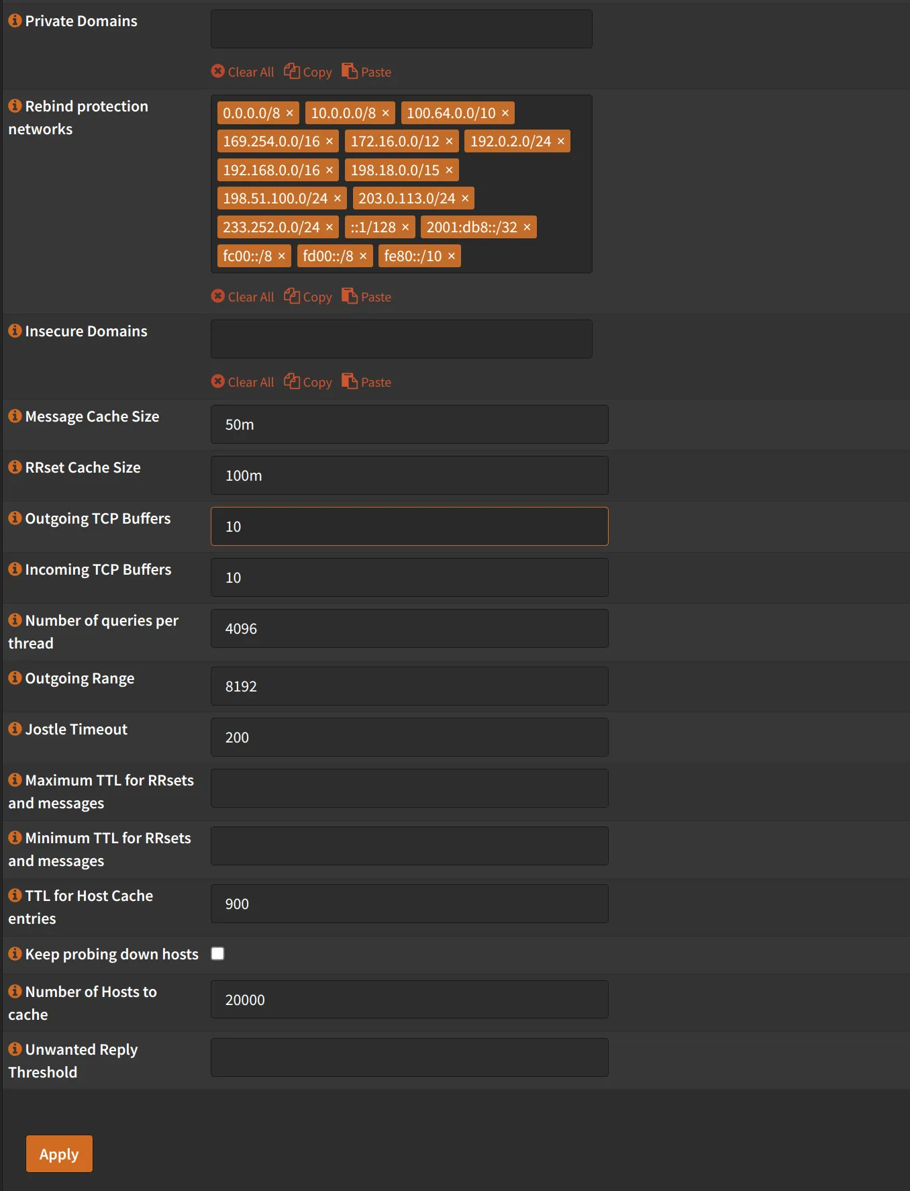Enable Keep probing down hosts checkbox
Screen dimensions: 910x1191
(x=217, y=954)
